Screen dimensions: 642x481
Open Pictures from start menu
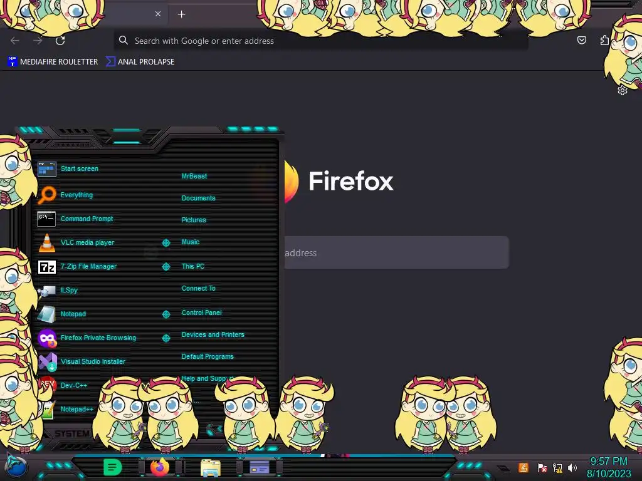point(194,220)
